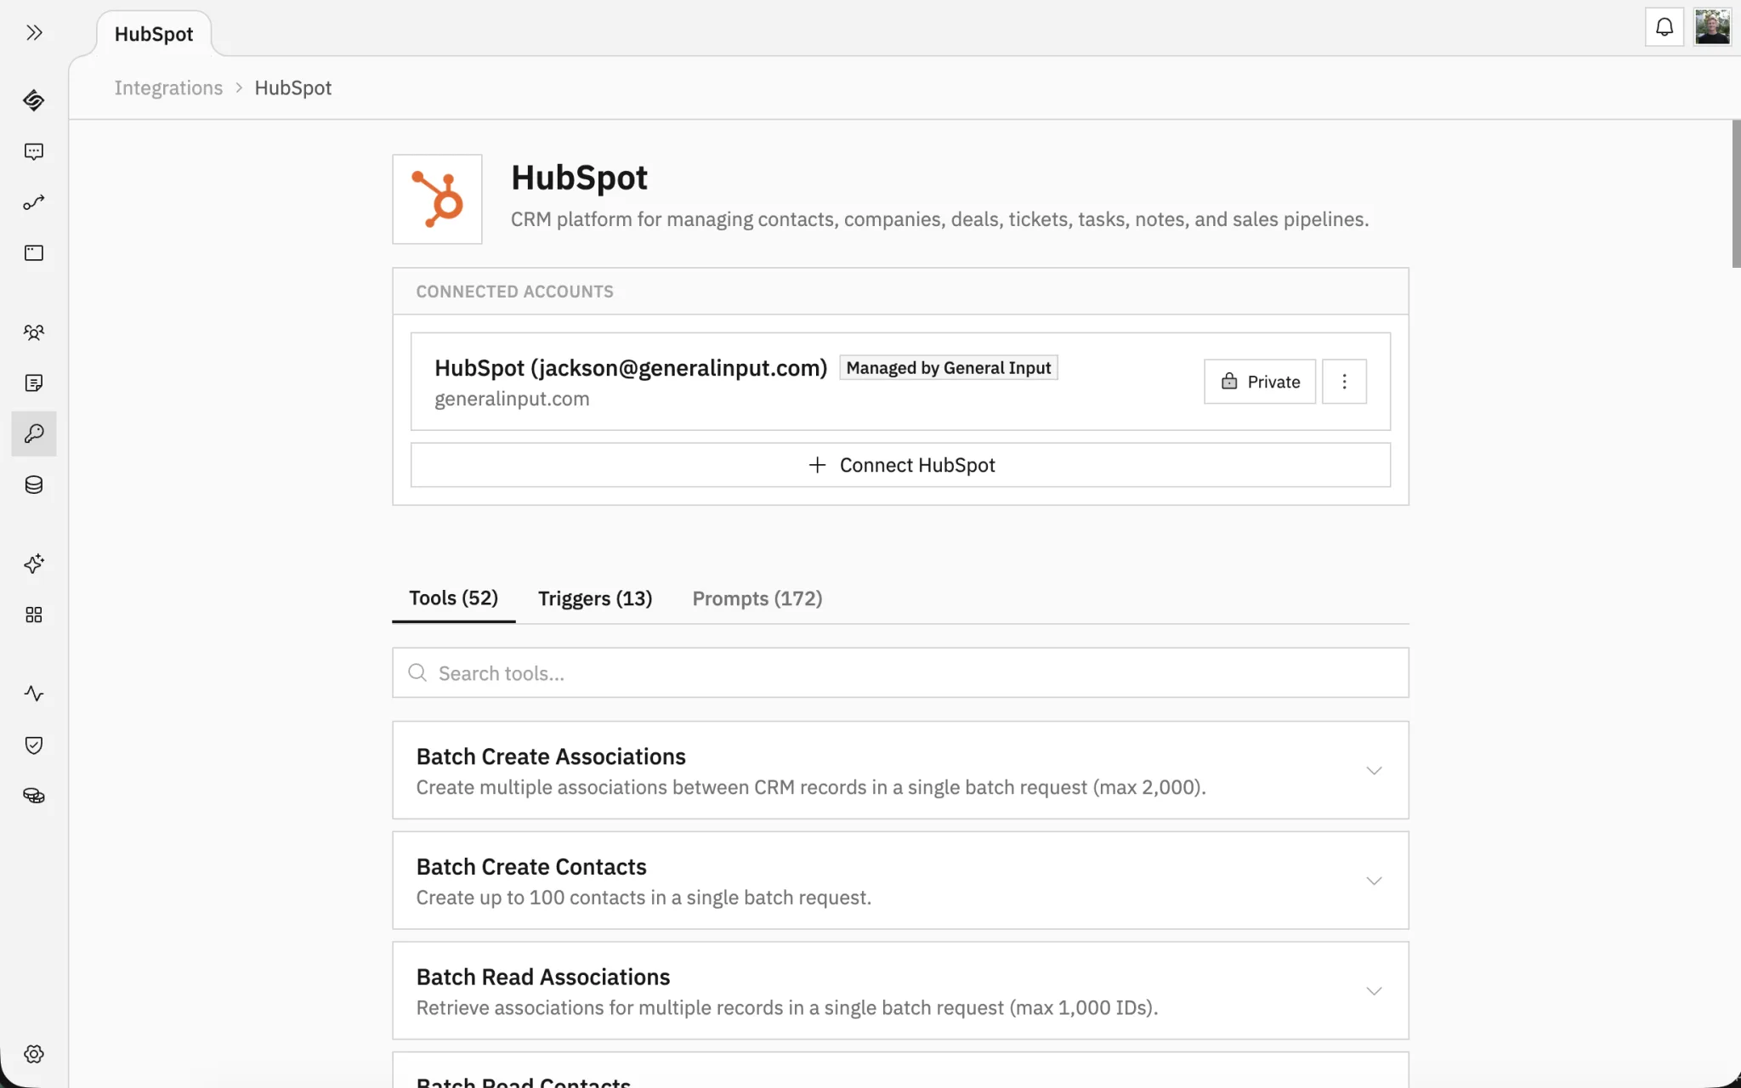Open notifications bell
1741x1088 pixels.
[x=1664, y=27]
